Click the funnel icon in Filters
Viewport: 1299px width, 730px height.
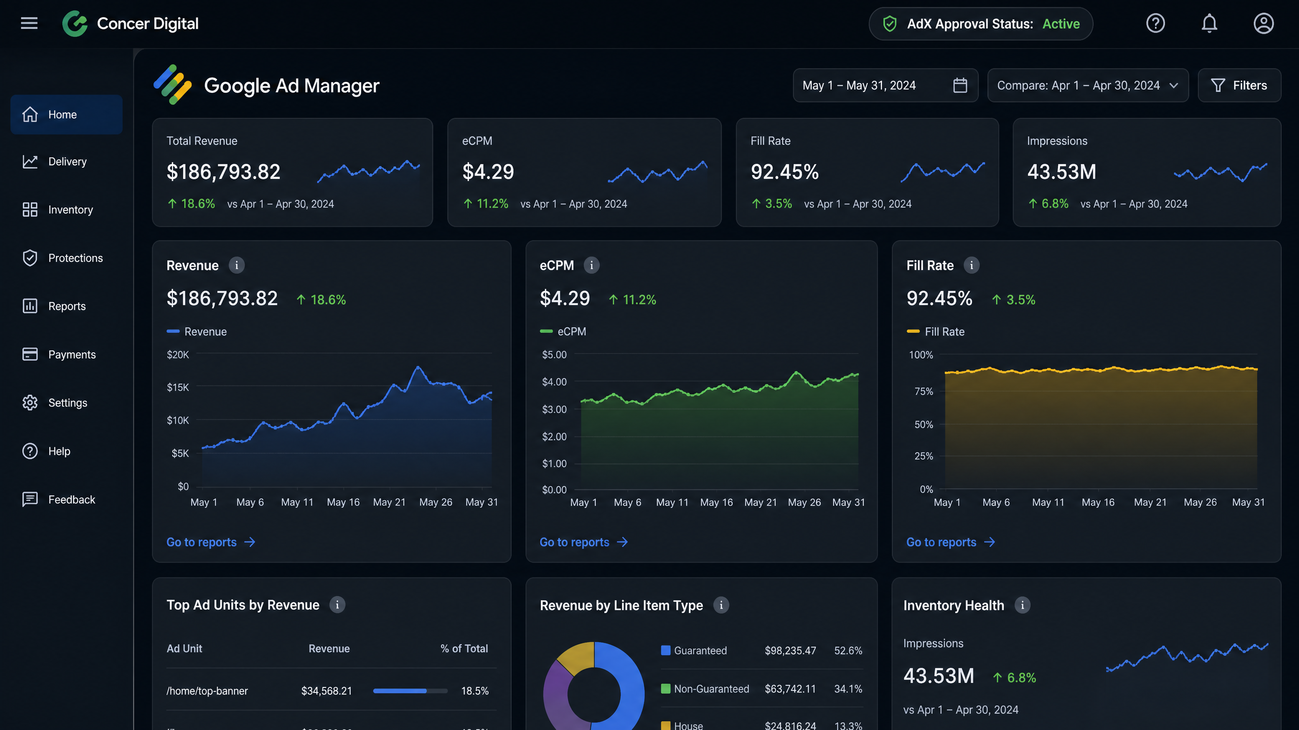[1218, 85]
